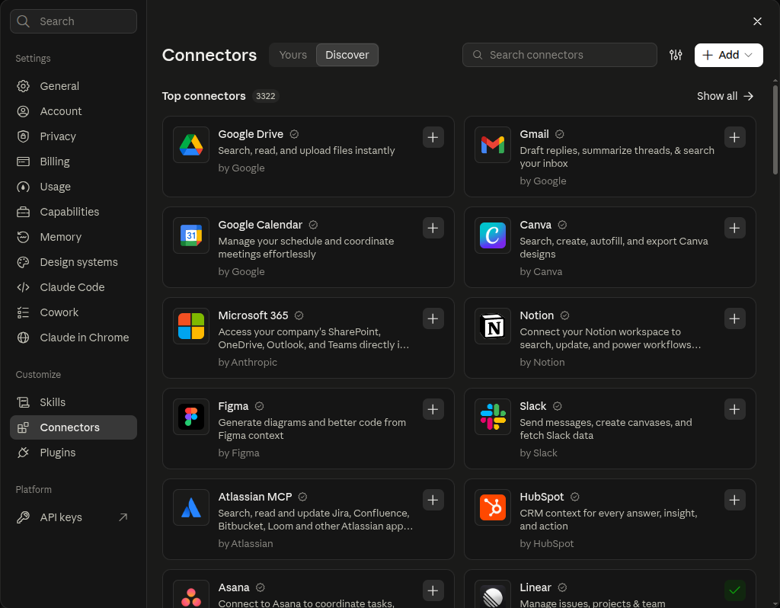Click the Gmail logo icon

tap(493, 145)
